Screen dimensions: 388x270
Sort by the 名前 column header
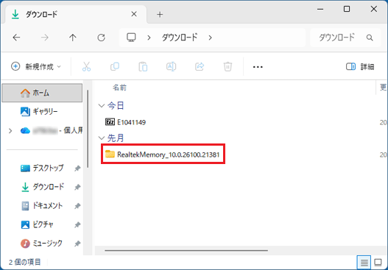[120, 88]
